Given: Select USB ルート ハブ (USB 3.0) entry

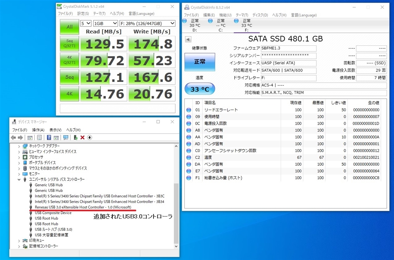Looking at the screenshot, I should pos(53,229).
